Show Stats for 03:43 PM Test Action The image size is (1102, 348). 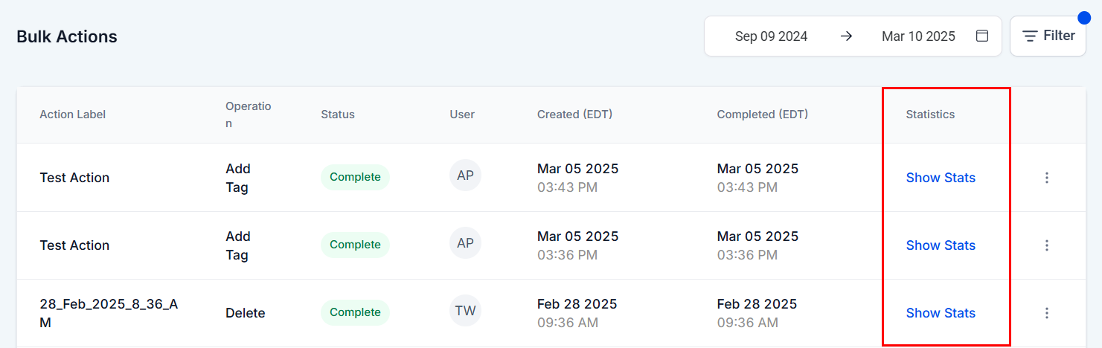(940, 178)
